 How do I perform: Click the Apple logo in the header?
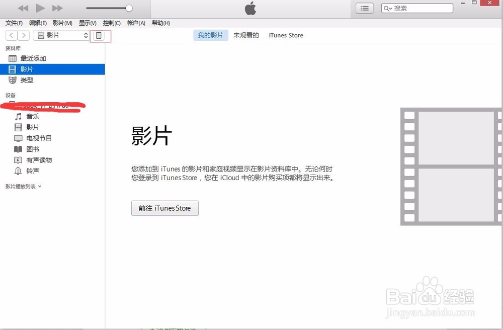250,9
